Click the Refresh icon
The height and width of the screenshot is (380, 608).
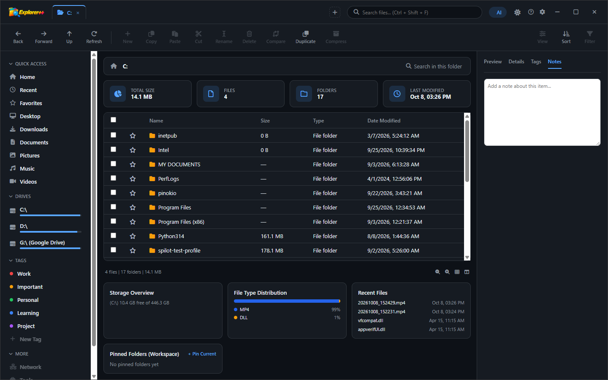click(94, 34)
